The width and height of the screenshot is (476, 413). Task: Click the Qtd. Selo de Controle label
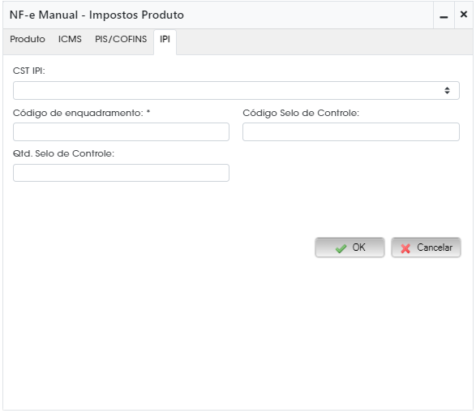point(63,153)
